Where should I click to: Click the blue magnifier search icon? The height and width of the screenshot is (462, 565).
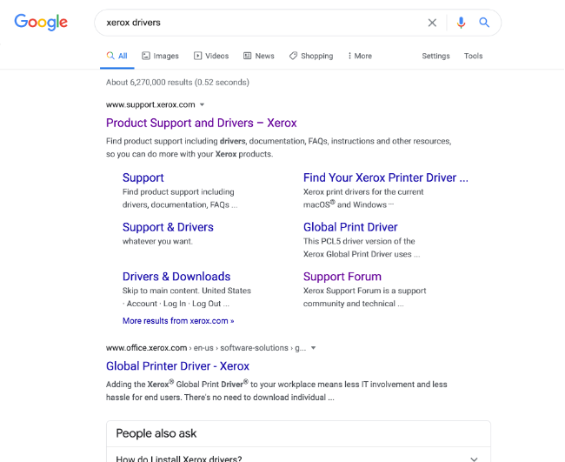coord(485,23)
